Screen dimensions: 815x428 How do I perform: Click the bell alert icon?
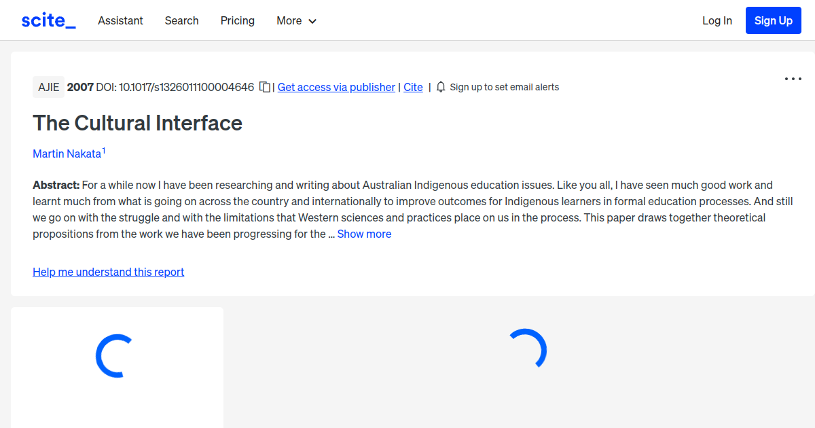(x=441, y=87)
